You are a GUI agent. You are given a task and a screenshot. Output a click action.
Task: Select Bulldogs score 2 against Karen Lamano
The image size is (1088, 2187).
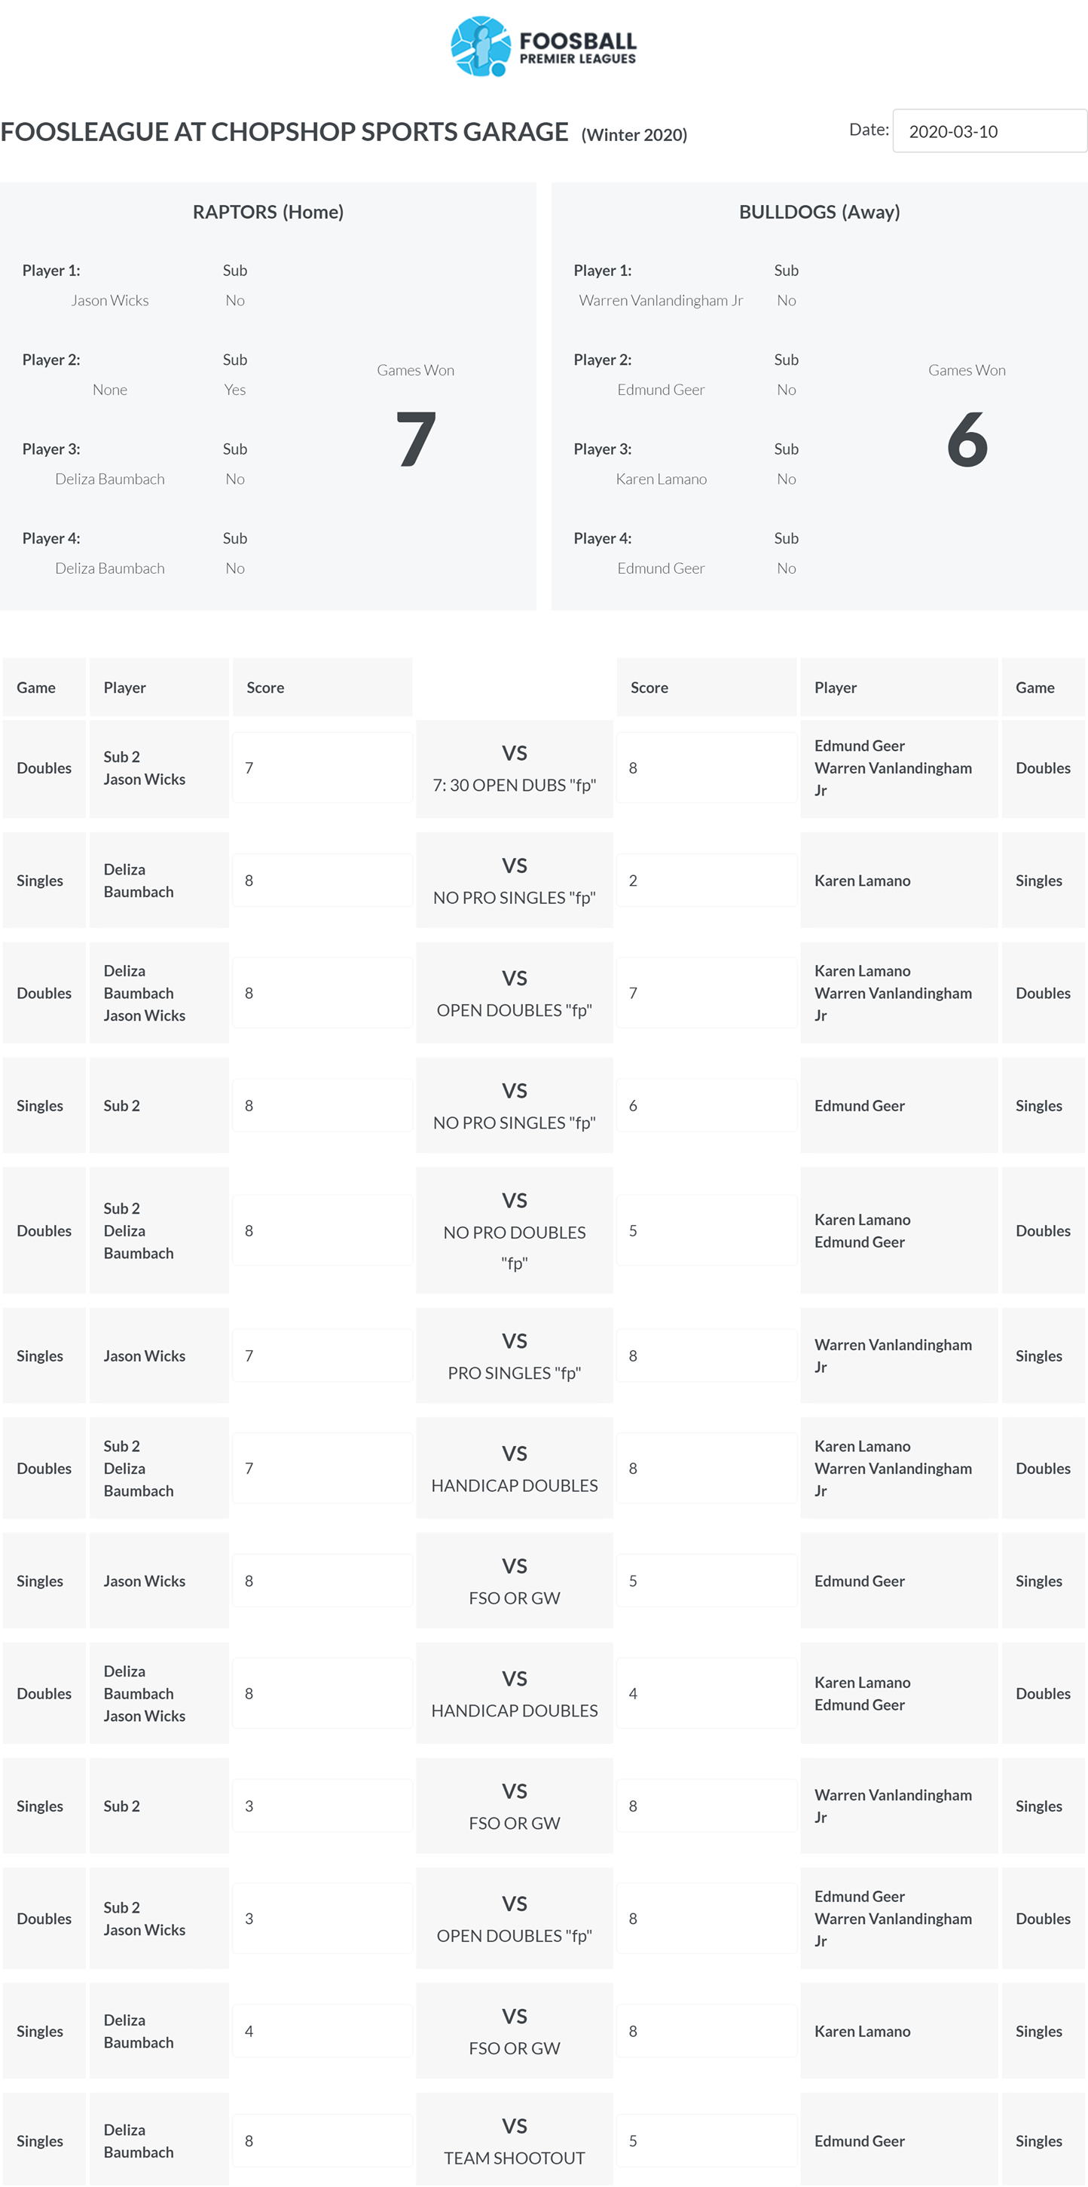706,881
